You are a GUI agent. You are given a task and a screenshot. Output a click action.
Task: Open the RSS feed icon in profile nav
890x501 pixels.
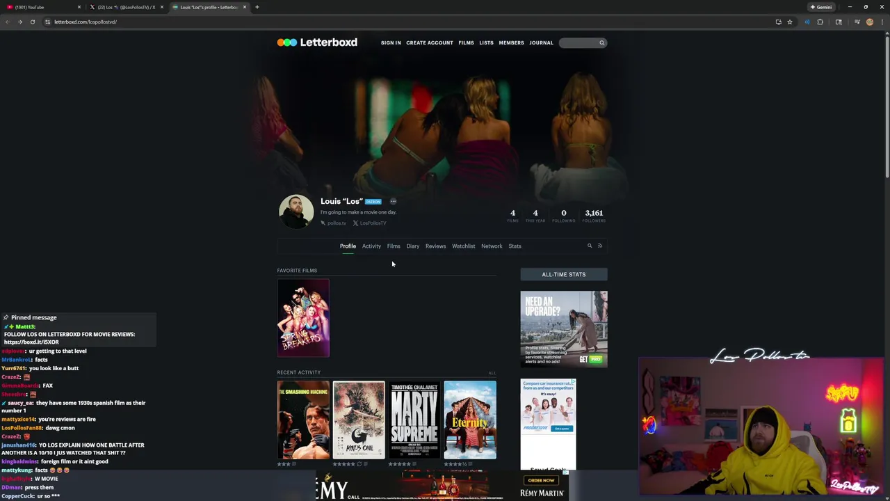[600, 246]
